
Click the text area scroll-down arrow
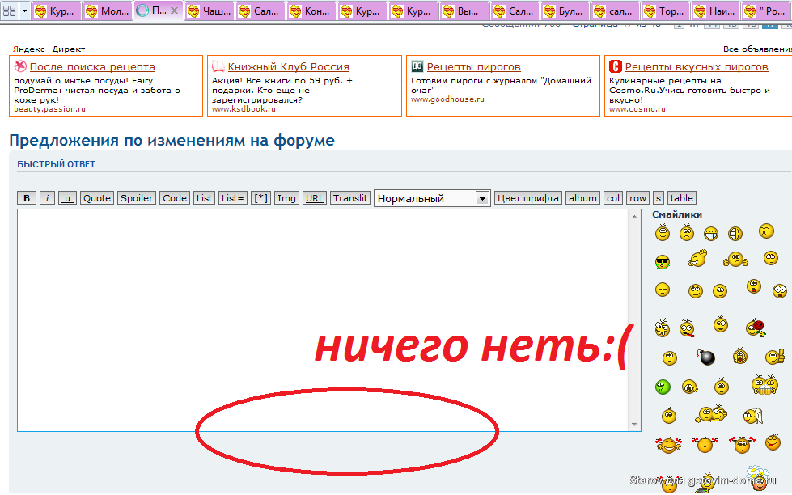634,425
